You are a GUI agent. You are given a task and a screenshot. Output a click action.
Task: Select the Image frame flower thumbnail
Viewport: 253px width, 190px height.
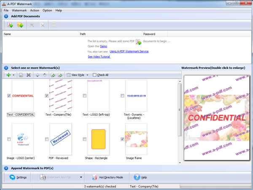136,139
